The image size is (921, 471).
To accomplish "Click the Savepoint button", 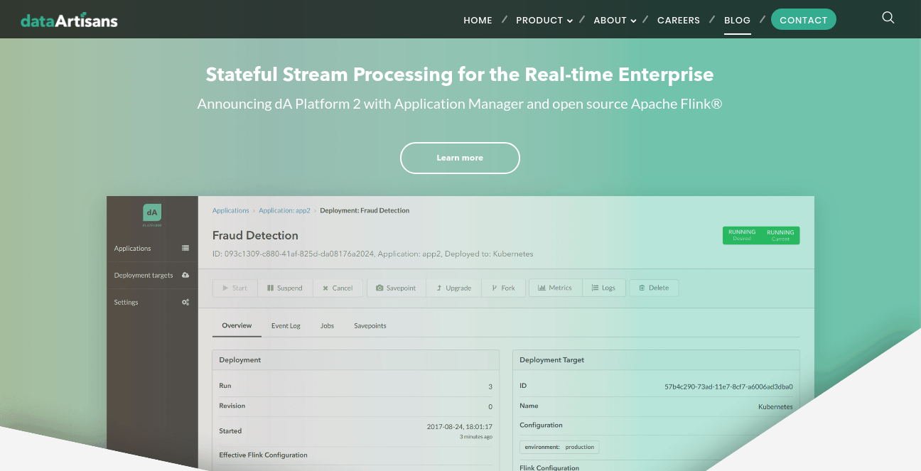I will (x=396, y=288).
